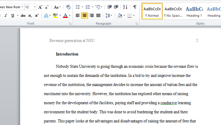Open the Paragraph dialog launcher
This screenshot has width=221, height=125.
coord(137,24)
